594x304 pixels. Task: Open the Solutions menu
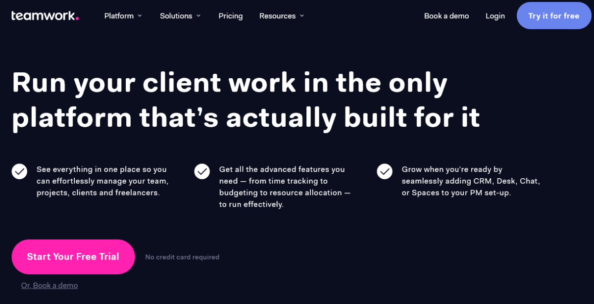tap(180, 16)
